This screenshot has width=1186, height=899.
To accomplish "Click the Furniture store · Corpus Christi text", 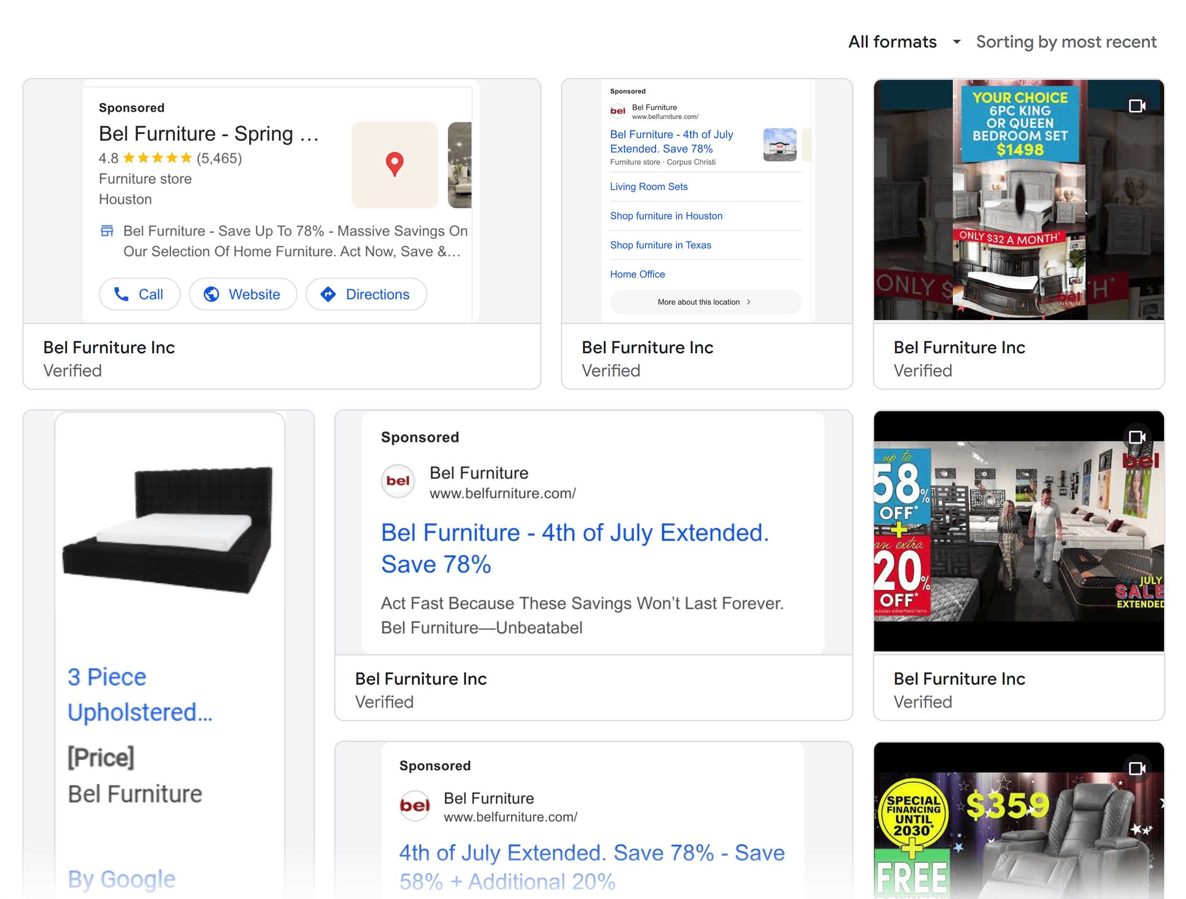I will pos(663,162).
